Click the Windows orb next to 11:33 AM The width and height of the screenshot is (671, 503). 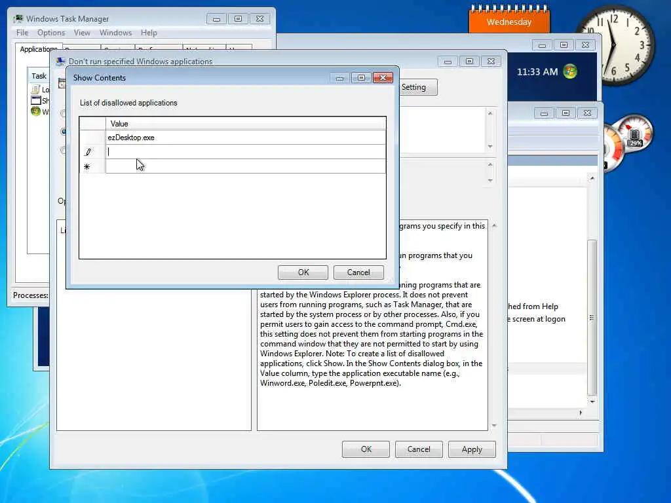click(x=570, y=71)
